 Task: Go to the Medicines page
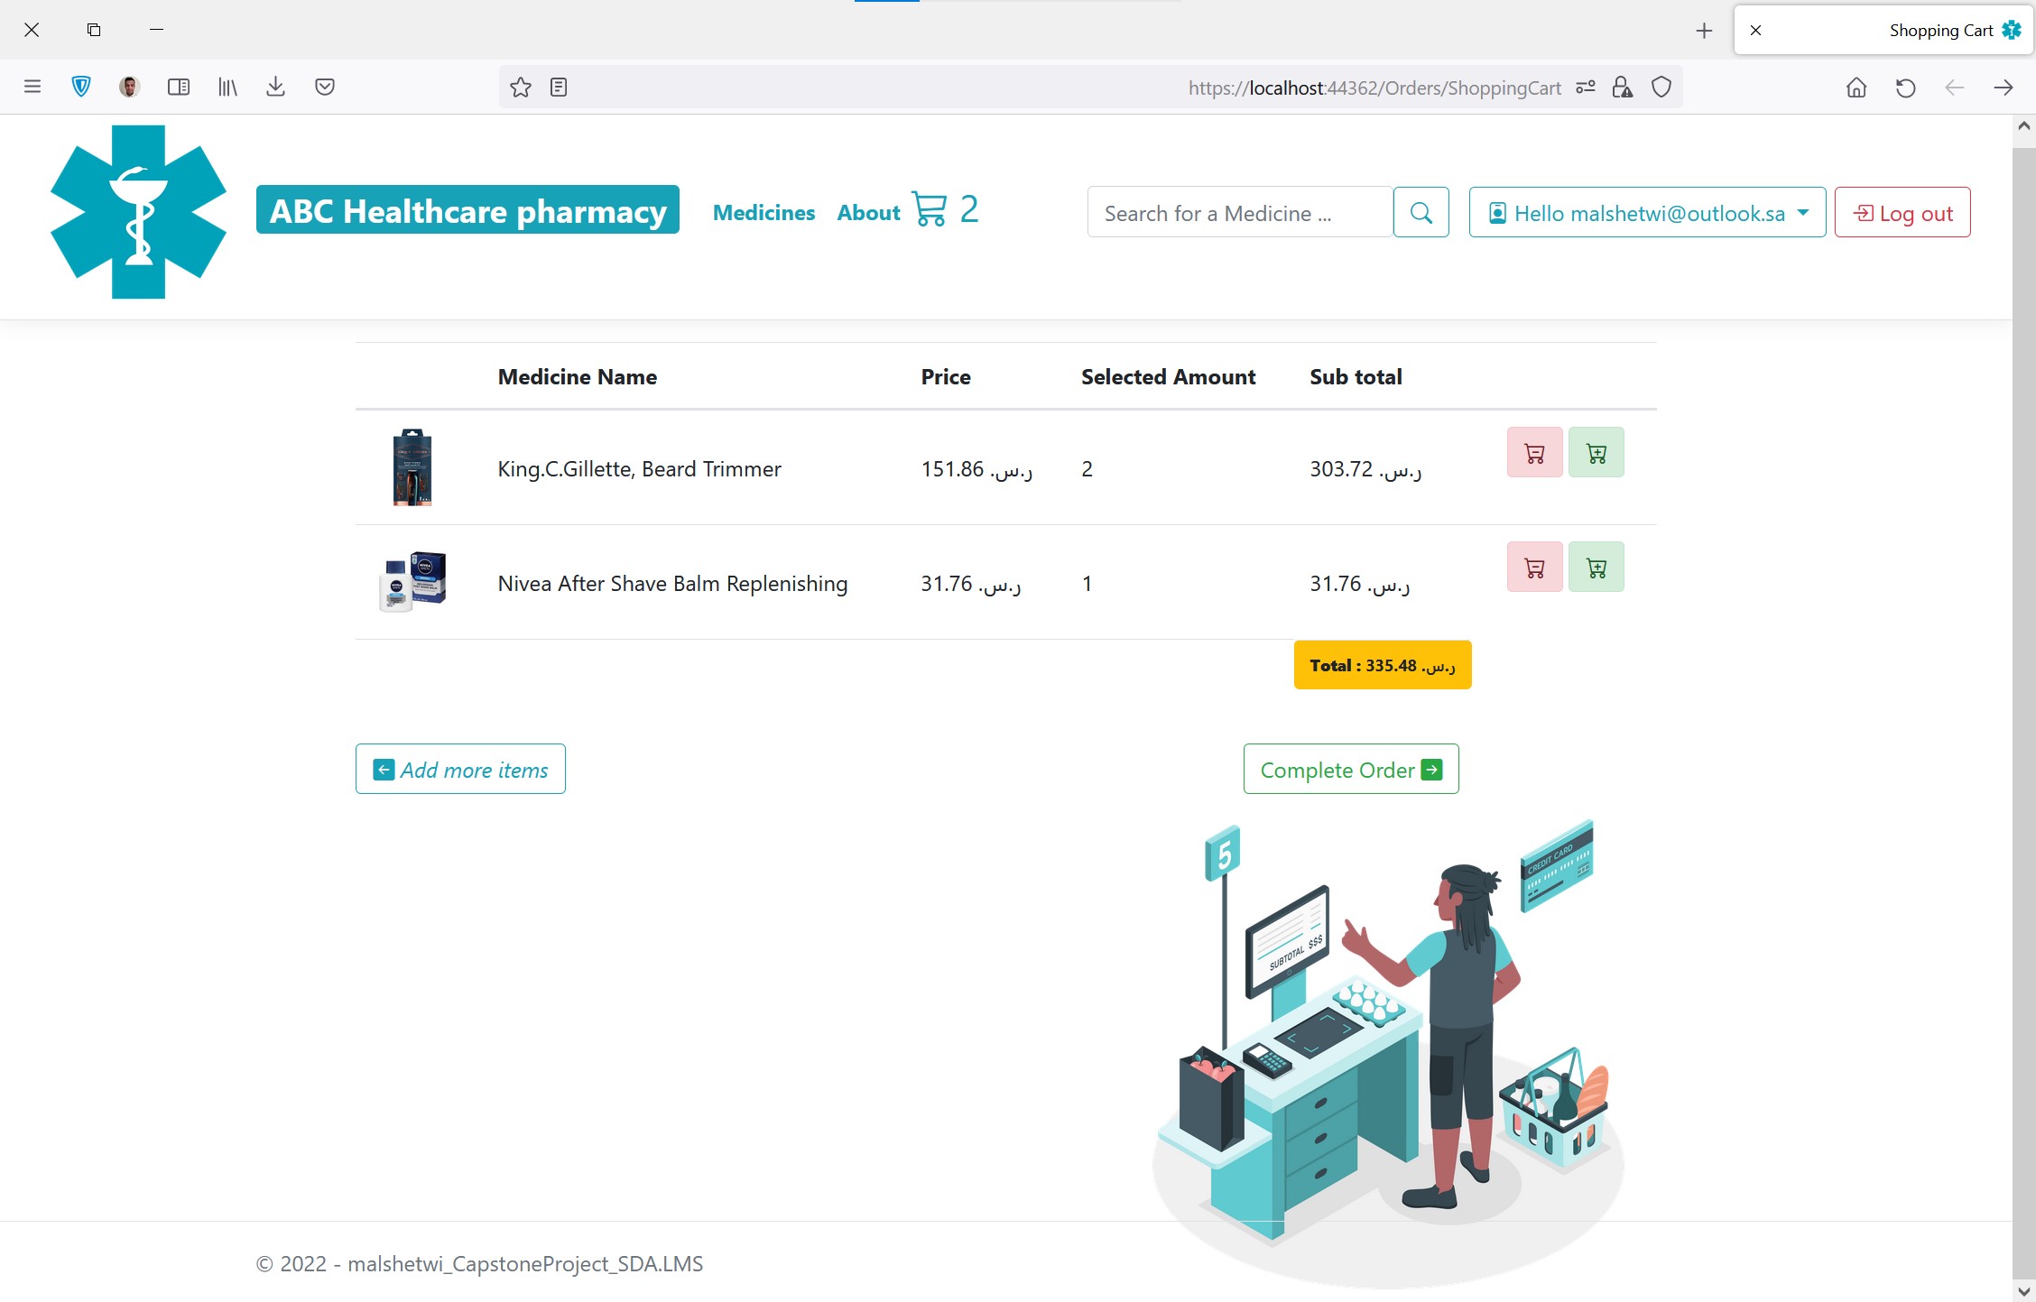(763, 212)
